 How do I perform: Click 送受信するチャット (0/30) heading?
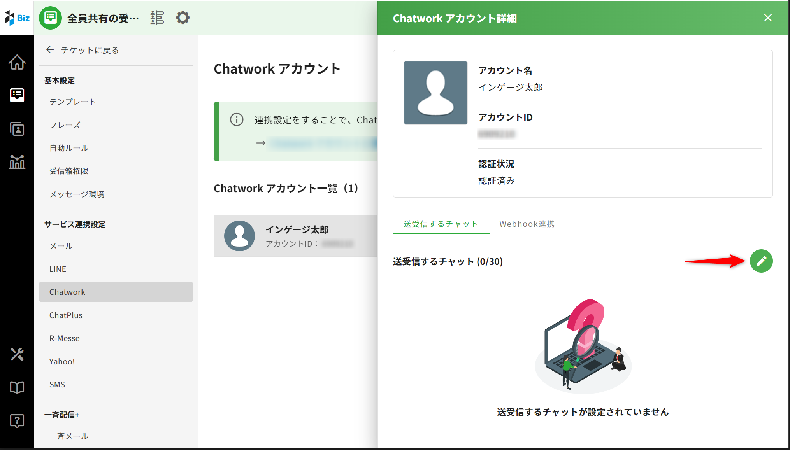(x=448, y=261)
